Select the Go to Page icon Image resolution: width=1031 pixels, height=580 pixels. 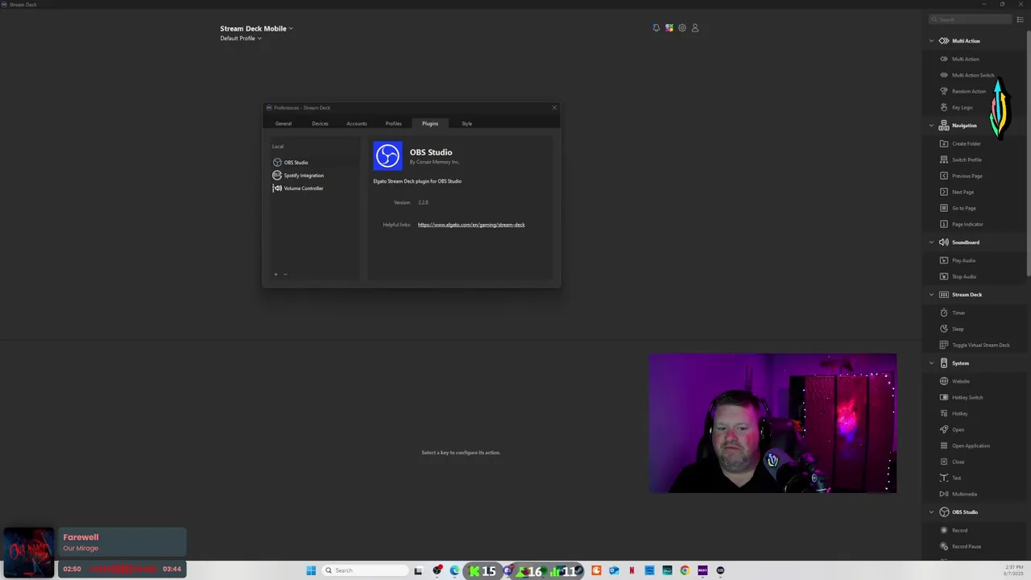pos(944,208)
